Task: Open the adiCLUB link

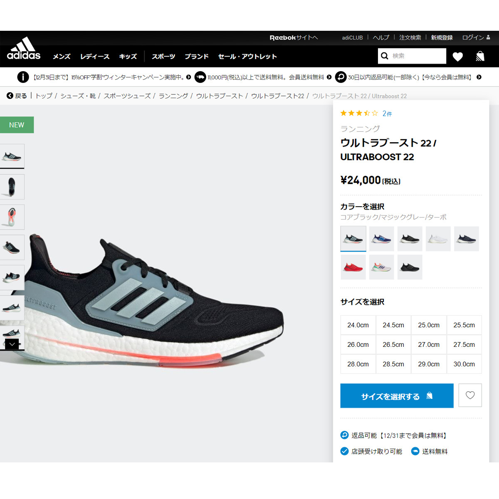Action: pos(352,37)
